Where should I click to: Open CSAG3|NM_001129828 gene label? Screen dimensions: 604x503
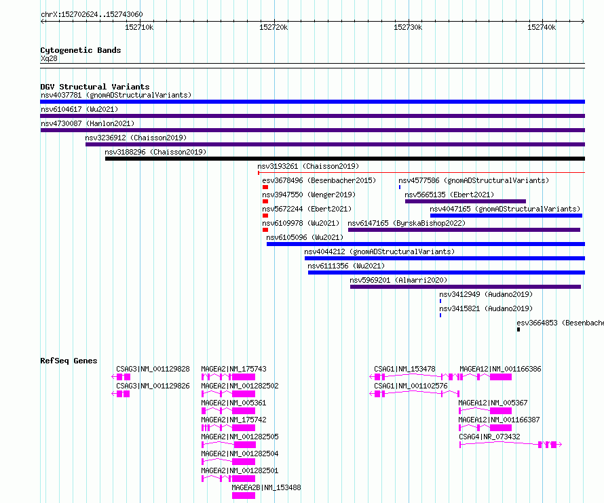click(153, 369)
